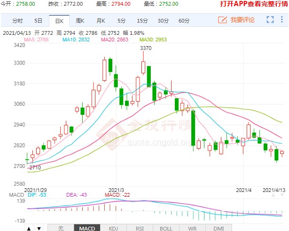Switch to the 5日 chart tab
Viewport: 289px width, 231px height.
point(39,21)
